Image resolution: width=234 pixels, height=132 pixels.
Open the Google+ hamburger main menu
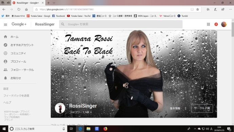click(x=5, y=24)
